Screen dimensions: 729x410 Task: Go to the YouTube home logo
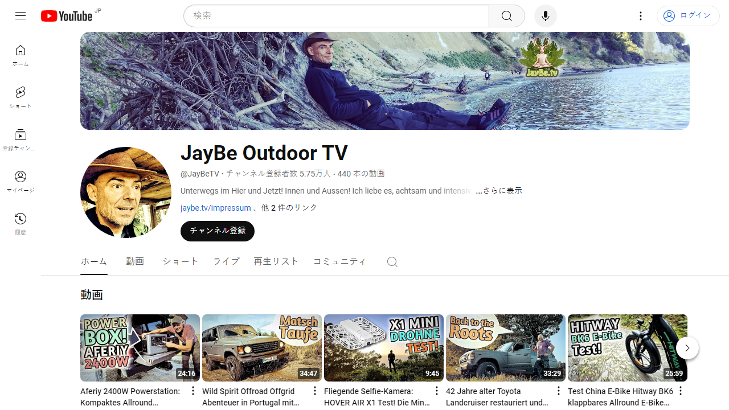(67, 16)
